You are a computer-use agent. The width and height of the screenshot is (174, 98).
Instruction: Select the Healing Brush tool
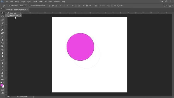(x=2, y=33)
